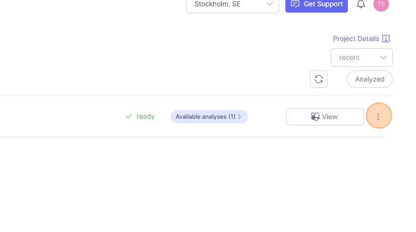Click the green checkmark status icon

coord(129,116)
